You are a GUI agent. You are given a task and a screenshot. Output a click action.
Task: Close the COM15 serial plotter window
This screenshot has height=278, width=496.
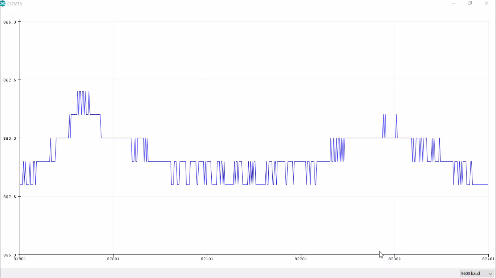[487, 3]
